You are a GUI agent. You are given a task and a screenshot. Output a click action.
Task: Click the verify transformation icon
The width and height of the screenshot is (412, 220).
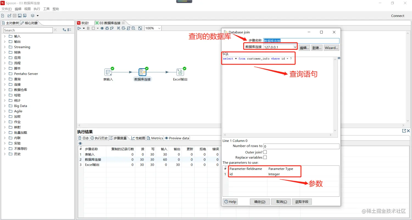(x=119, y=28)
